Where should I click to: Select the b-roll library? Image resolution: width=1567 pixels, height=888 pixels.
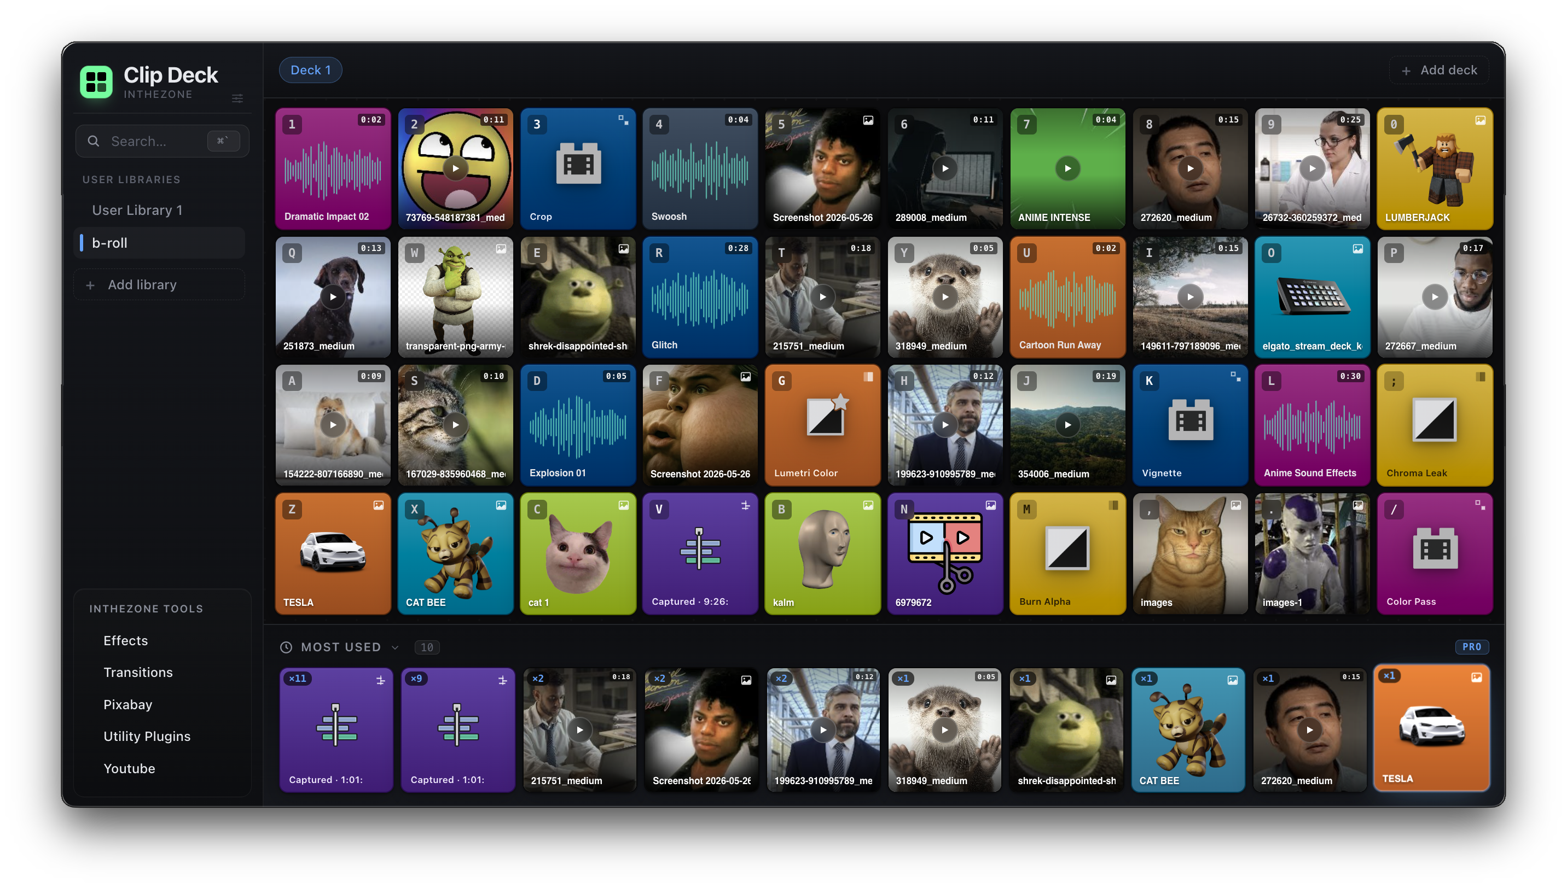159,243
